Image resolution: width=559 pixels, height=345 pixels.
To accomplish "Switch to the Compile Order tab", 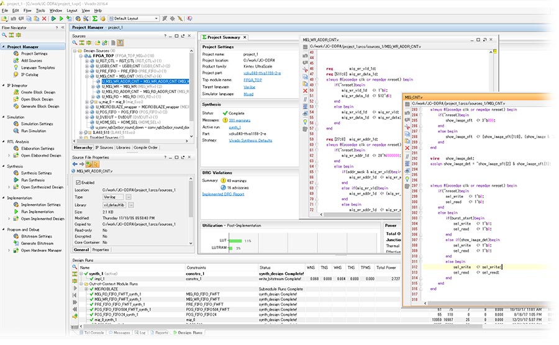I will [145, 147].
